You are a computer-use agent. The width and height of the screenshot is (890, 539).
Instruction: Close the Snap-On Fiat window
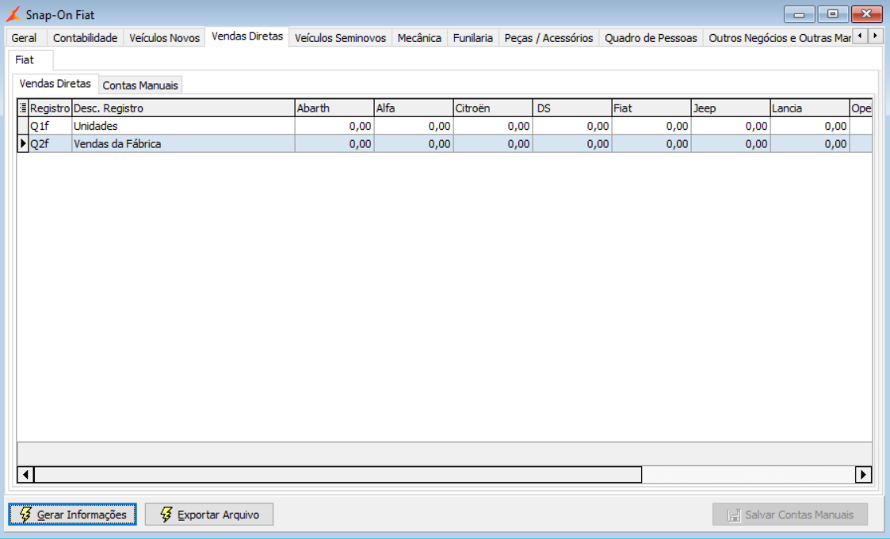pyautogui.click(x=866, y=14)
